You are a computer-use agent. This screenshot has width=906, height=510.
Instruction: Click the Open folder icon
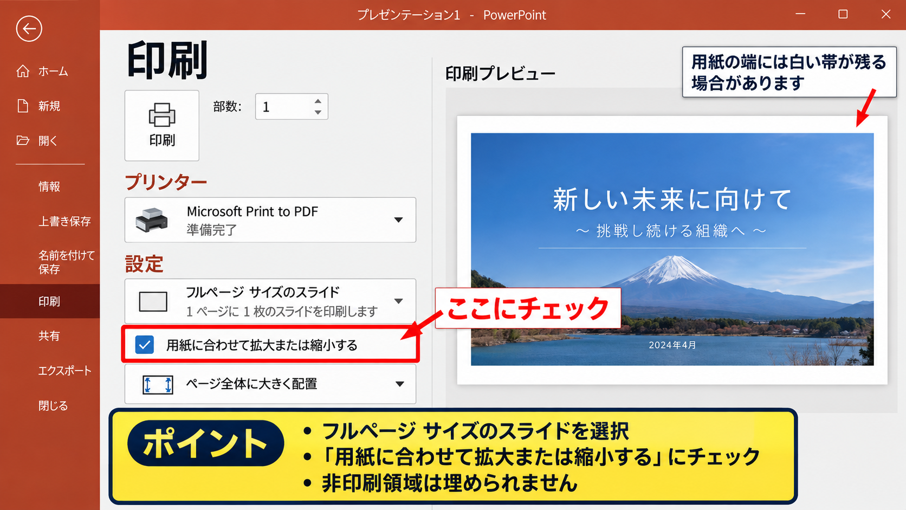[x=23, y=140]
